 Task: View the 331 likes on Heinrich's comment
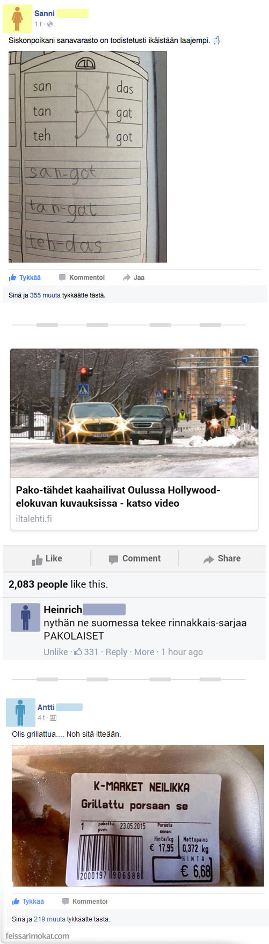pyautogui.click(x=86, y=652)
